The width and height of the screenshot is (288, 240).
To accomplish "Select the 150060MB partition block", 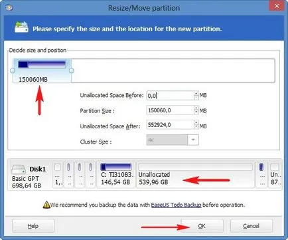I will tap(42, 70).
